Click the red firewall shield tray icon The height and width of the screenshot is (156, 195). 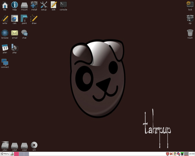point(167,154)
